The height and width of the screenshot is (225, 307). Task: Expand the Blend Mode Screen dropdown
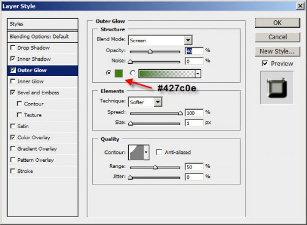(x=188, y=40)
